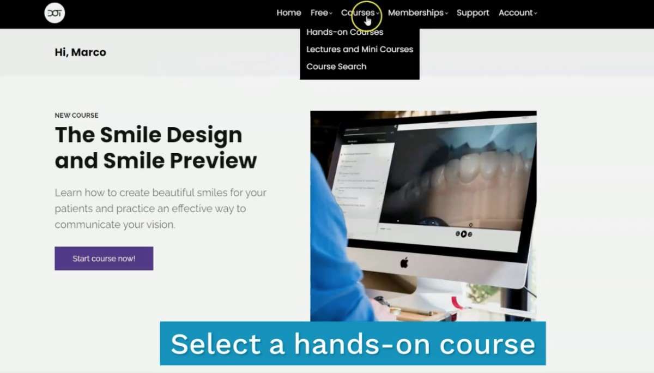The width and height of the screenshot is (654, 373).
Task: Click the chevron next to Account
Action: click(536, 14)
